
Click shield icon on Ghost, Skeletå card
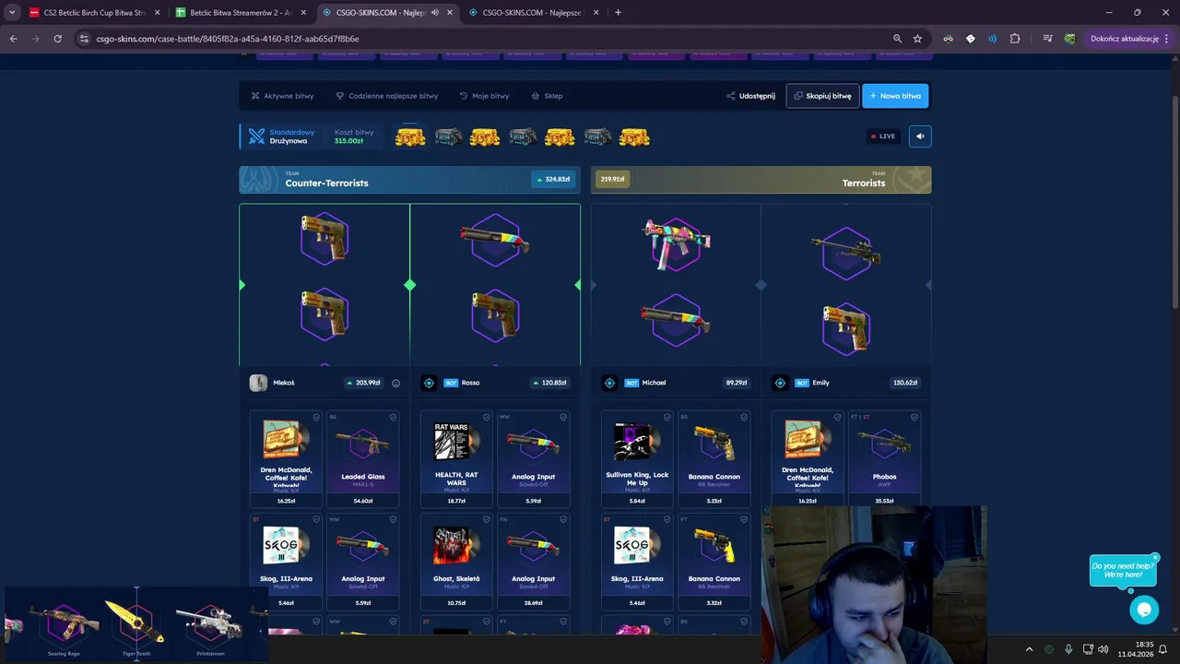(486, 519)
